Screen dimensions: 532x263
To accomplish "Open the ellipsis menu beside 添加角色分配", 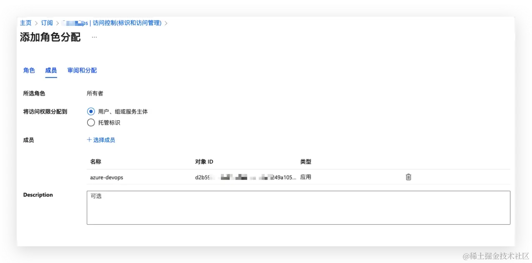I will (x=94, y=37).
